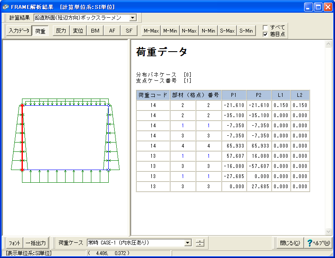Viewport: 335px width, 258px height.
Task: Select the cell with value 65.933 in P1
Action: pos(234,146)
